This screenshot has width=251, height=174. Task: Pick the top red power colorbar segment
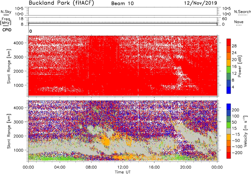pyautogui.click(x=229, y=42)
